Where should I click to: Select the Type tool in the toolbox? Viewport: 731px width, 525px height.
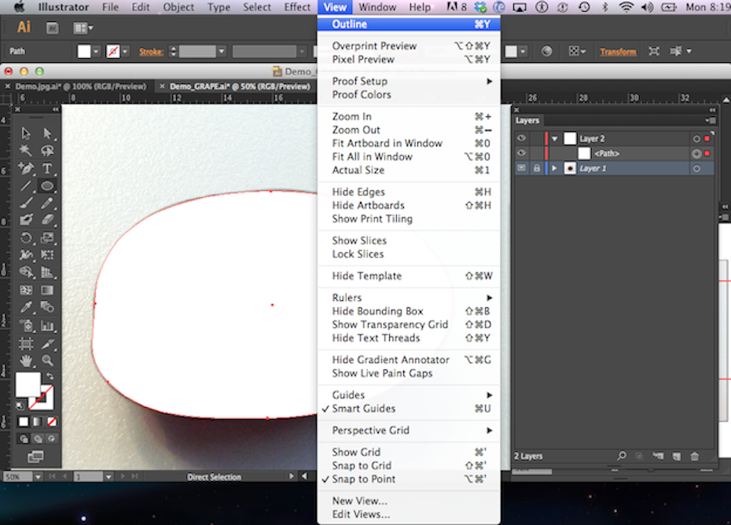(47, 169)
